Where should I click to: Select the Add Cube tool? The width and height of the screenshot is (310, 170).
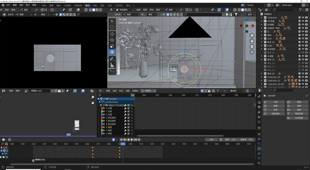click(112, 72)
